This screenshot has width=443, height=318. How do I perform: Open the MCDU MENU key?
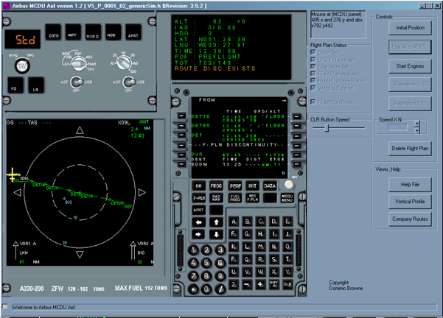(287, 198)
